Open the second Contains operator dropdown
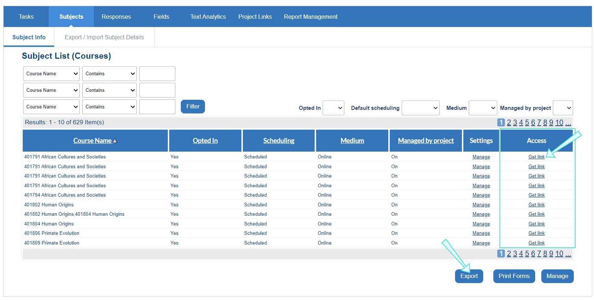This screenshot has height=300, width=594. pos(109,90)
